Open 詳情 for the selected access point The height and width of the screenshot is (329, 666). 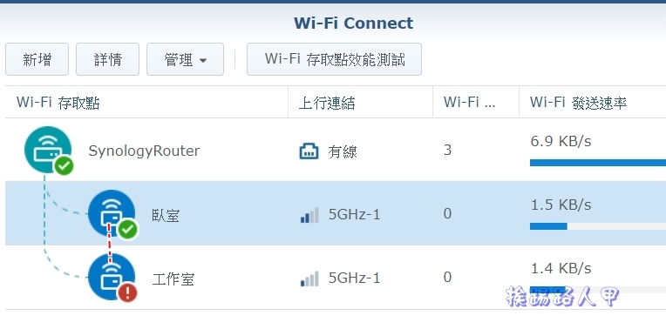[107, 59]
